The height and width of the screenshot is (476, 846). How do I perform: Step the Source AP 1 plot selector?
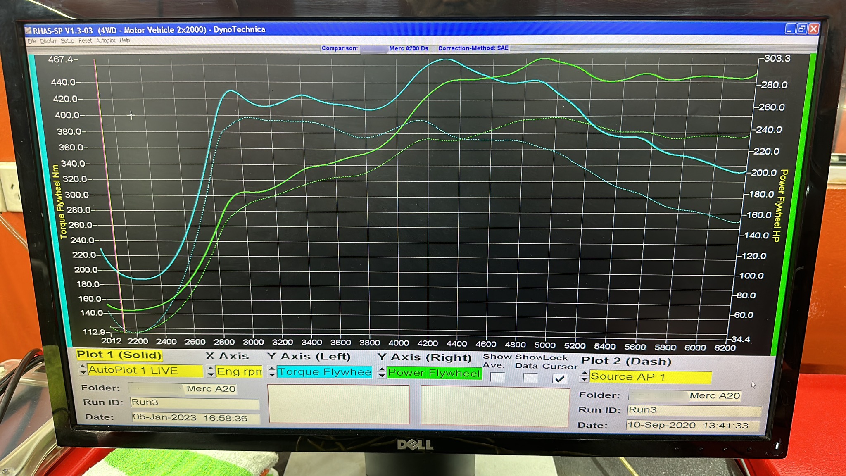(584, 376)
